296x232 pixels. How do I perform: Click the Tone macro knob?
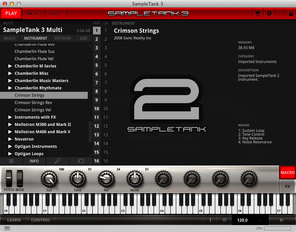coord(78,179)
